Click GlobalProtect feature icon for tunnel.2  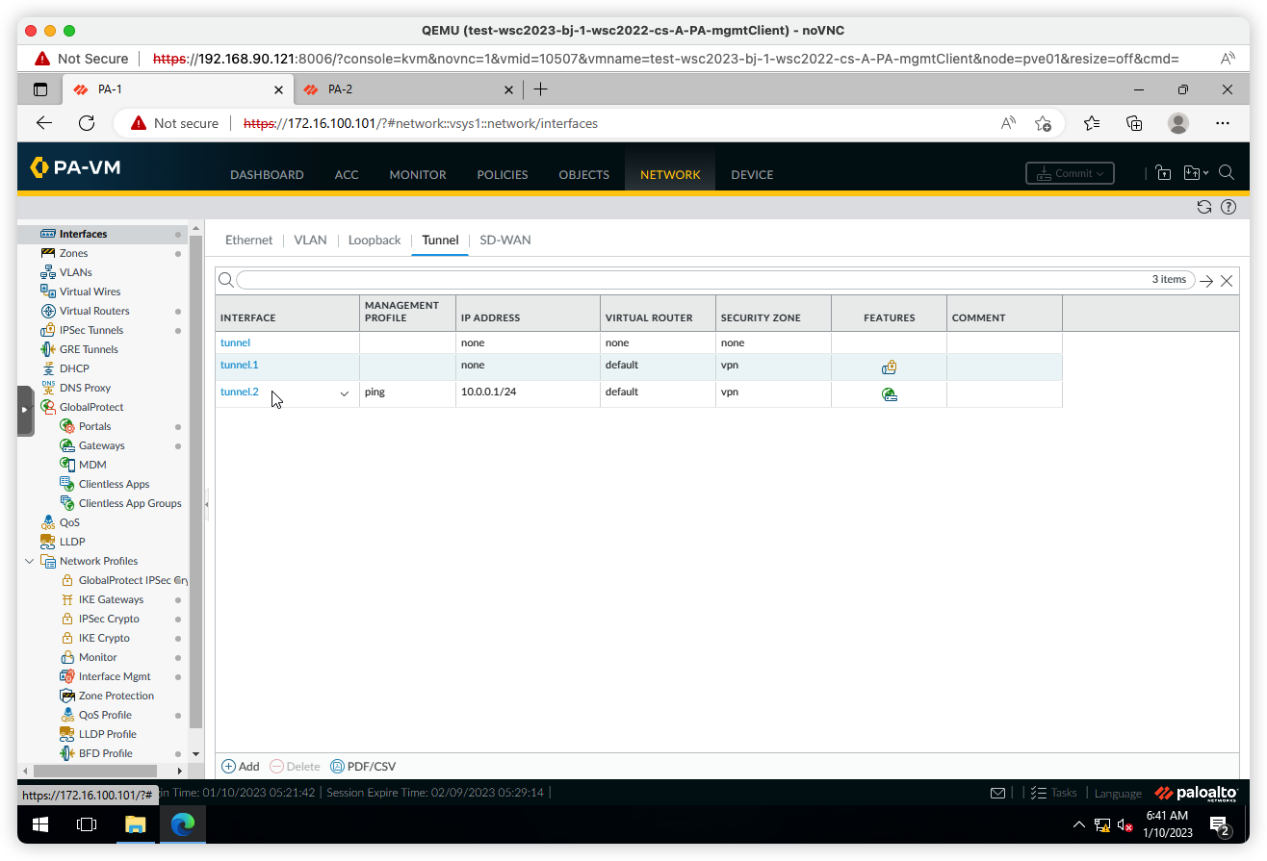889,394
